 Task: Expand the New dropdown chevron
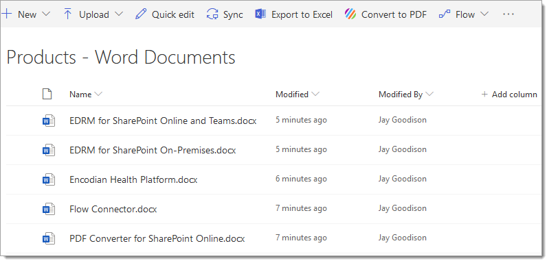pos(46,14)
